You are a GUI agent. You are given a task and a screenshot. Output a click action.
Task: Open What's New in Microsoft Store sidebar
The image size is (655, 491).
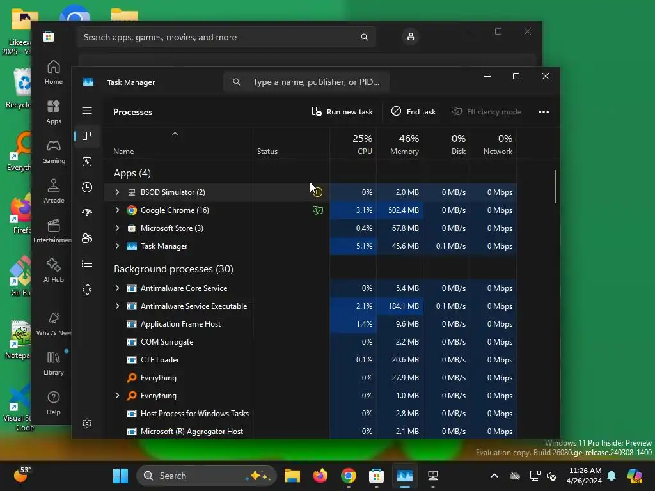pyautogui.click(x=54, y=323)
